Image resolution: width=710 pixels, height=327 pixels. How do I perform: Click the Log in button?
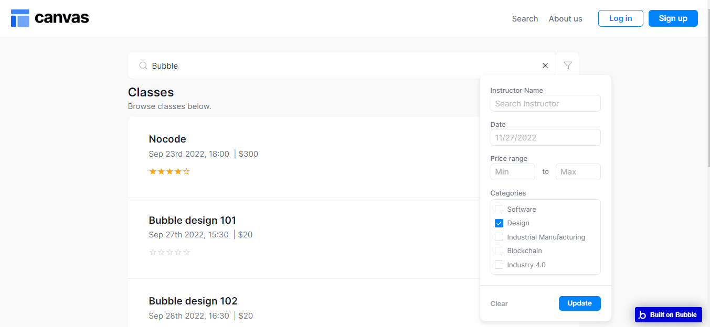620,18
